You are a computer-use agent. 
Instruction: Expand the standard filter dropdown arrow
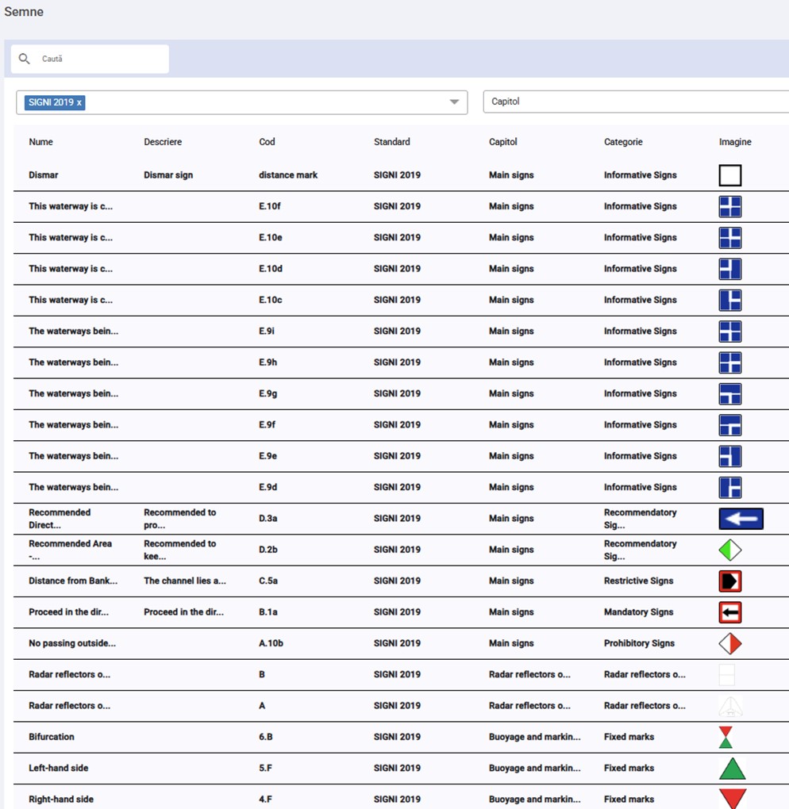[x=454, y=102]
